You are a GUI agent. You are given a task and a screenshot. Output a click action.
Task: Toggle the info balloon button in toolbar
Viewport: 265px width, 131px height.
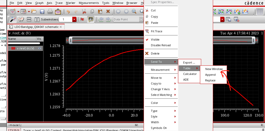coord(90,19)
